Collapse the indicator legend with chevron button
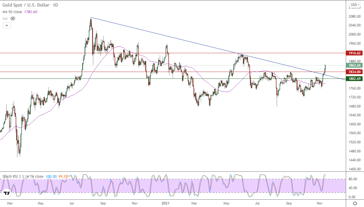The image size is (364, 207). pos(7,25)
